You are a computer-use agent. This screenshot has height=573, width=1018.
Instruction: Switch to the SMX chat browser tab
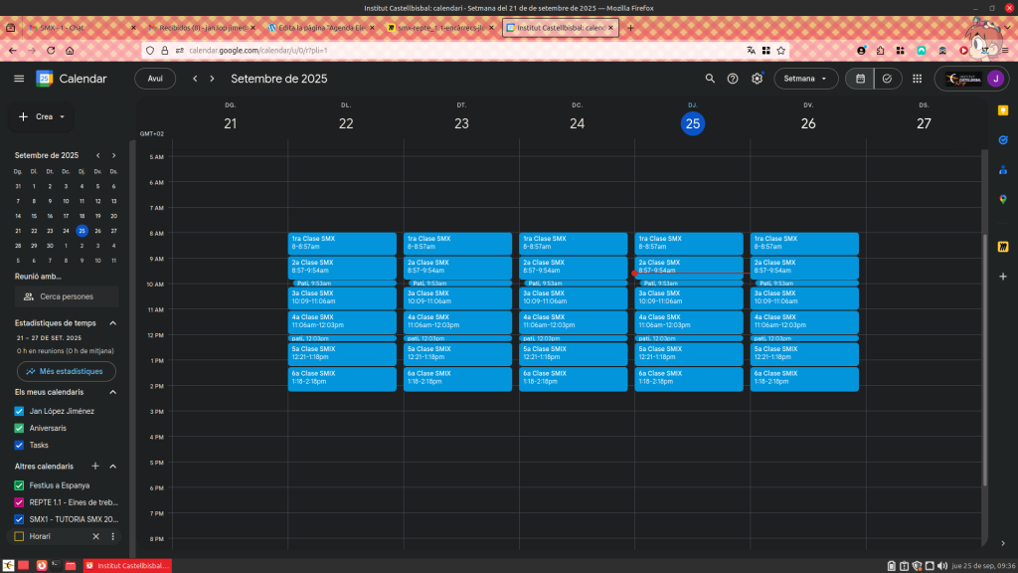[62, 28]
